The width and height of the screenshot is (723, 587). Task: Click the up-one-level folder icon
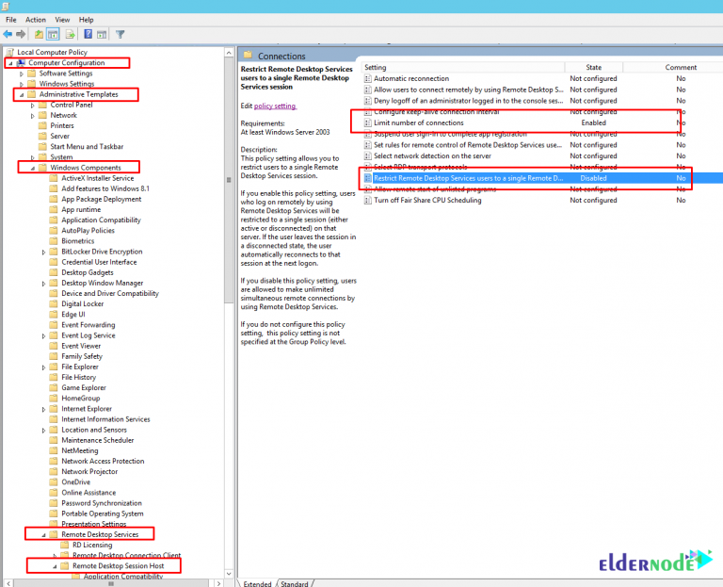[39, 35]
